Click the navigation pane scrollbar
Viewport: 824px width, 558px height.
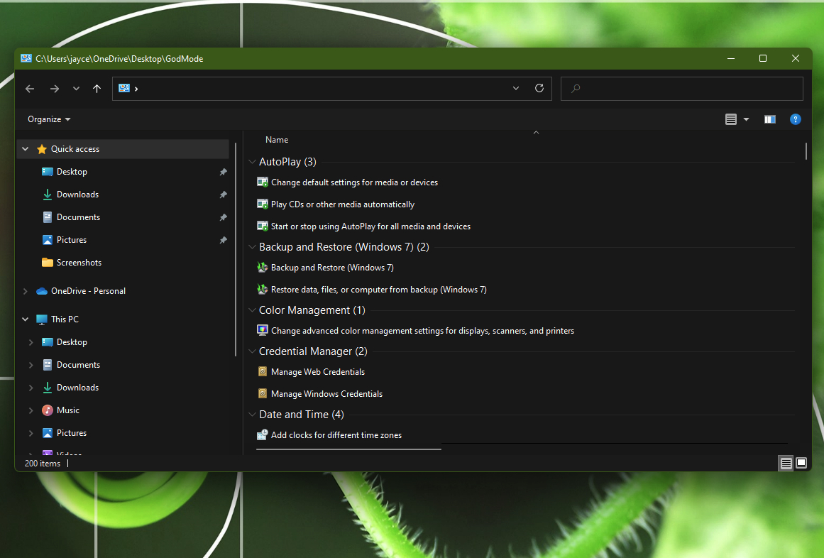pyautogui.click(x=236, y=250)
